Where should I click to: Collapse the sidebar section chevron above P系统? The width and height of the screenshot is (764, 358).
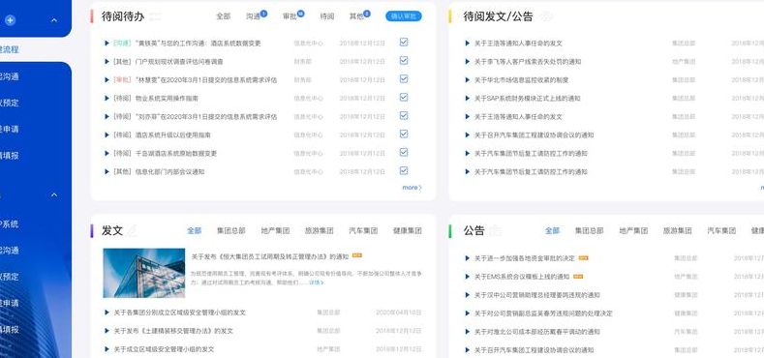[54, 194]
